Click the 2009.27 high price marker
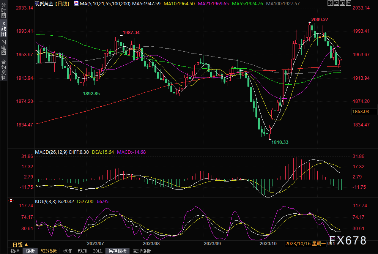 point(320,19)
